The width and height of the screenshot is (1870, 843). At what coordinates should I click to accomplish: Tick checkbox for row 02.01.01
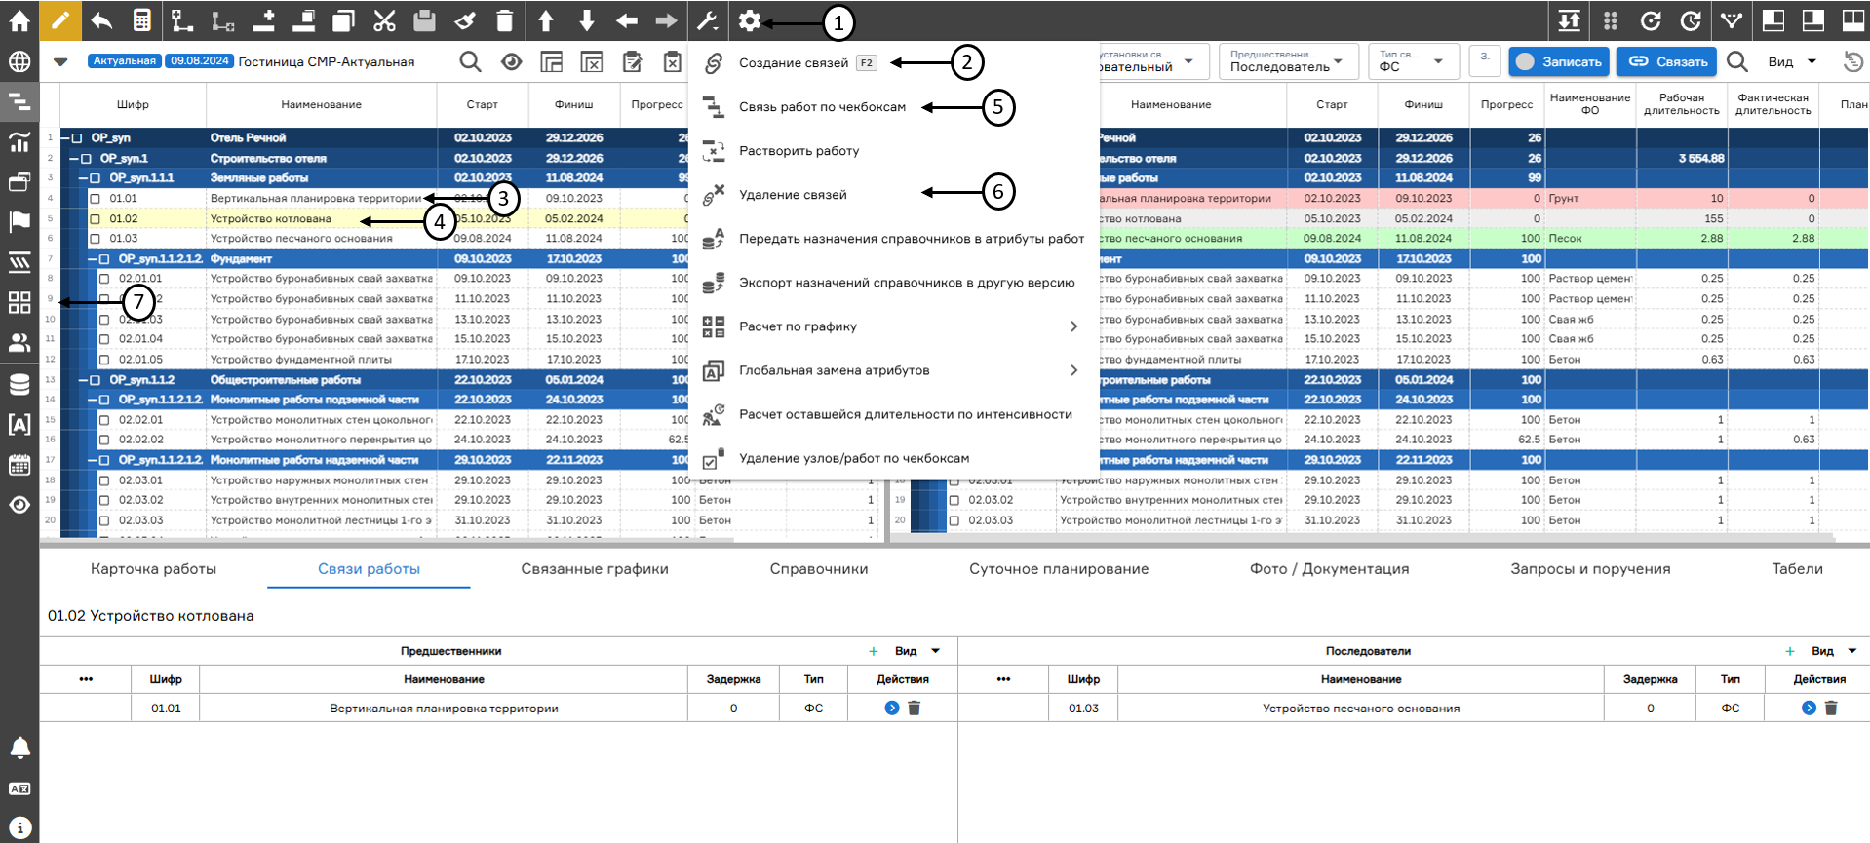[x=104, y=279]
